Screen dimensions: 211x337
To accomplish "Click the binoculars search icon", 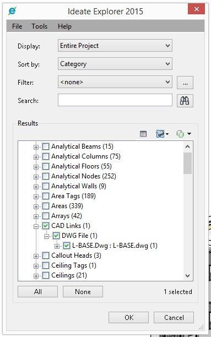I will pyautogui.click(x=185, y=101).
